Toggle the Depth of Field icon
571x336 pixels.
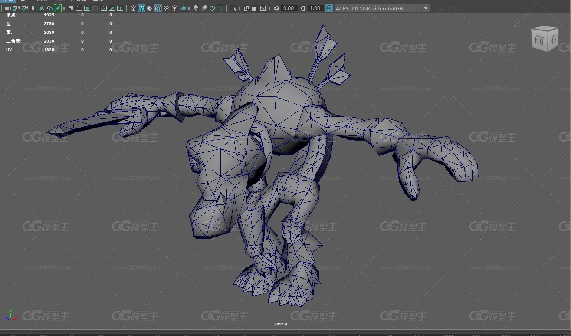[220, 8]
